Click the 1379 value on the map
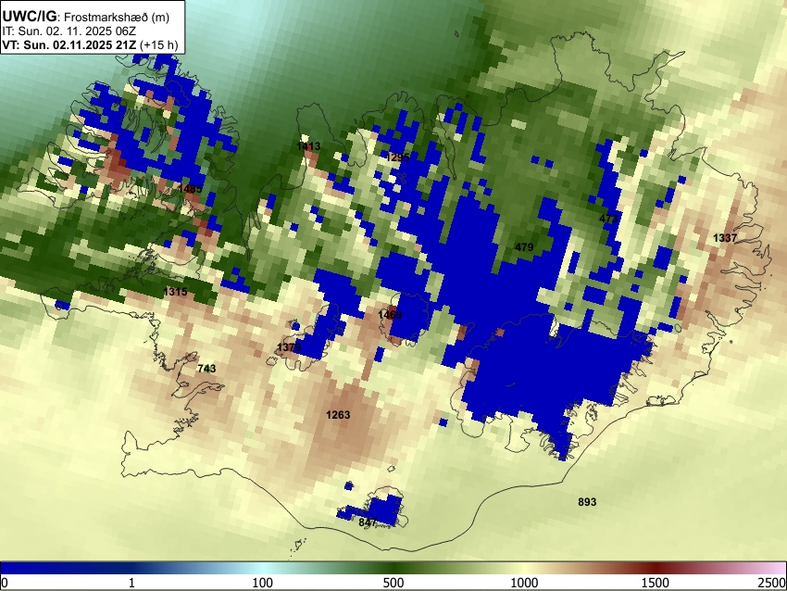Viewport: 787px width, 591px height. coord(289,347)
